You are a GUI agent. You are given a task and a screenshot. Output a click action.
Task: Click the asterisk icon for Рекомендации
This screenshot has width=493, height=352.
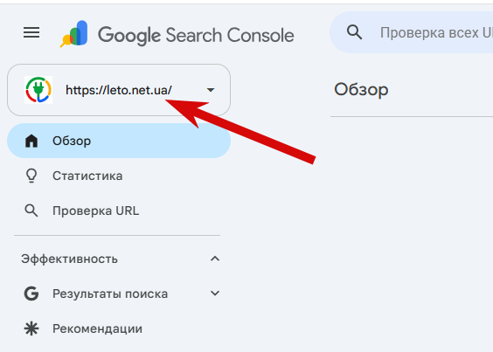coord(31,328)
